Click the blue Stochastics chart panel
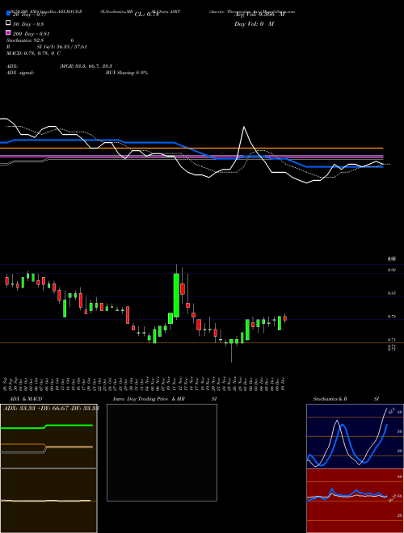404x533 pixels. (x=355, y=436)
